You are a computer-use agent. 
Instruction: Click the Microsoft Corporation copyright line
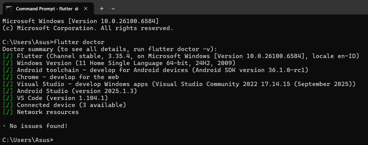click(87, 28)
